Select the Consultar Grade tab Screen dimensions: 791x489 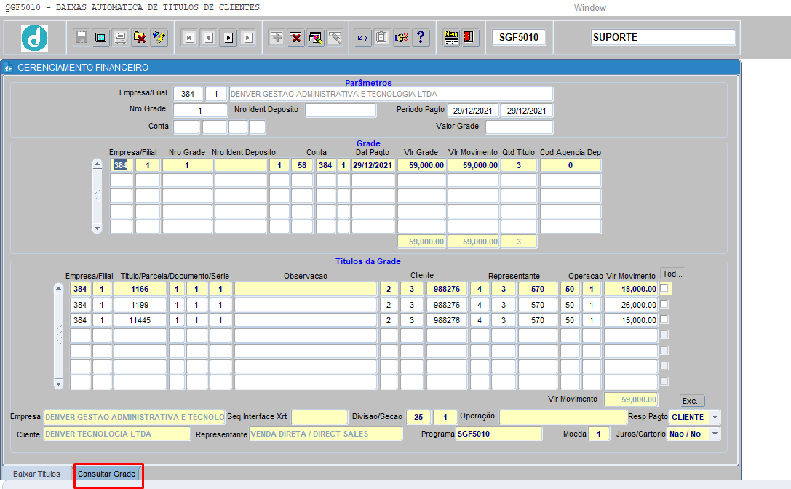(x=106, y=474)
